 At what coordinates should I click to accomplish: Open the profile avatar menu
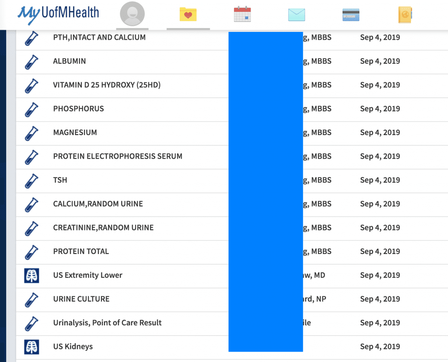click(x=133, y=15)
